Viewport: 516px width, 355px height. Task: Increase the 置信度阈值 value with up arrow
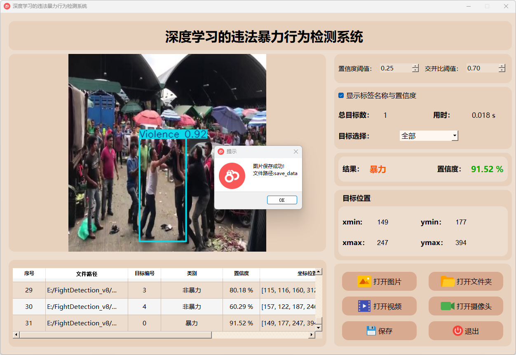click(x=415, y=66)
